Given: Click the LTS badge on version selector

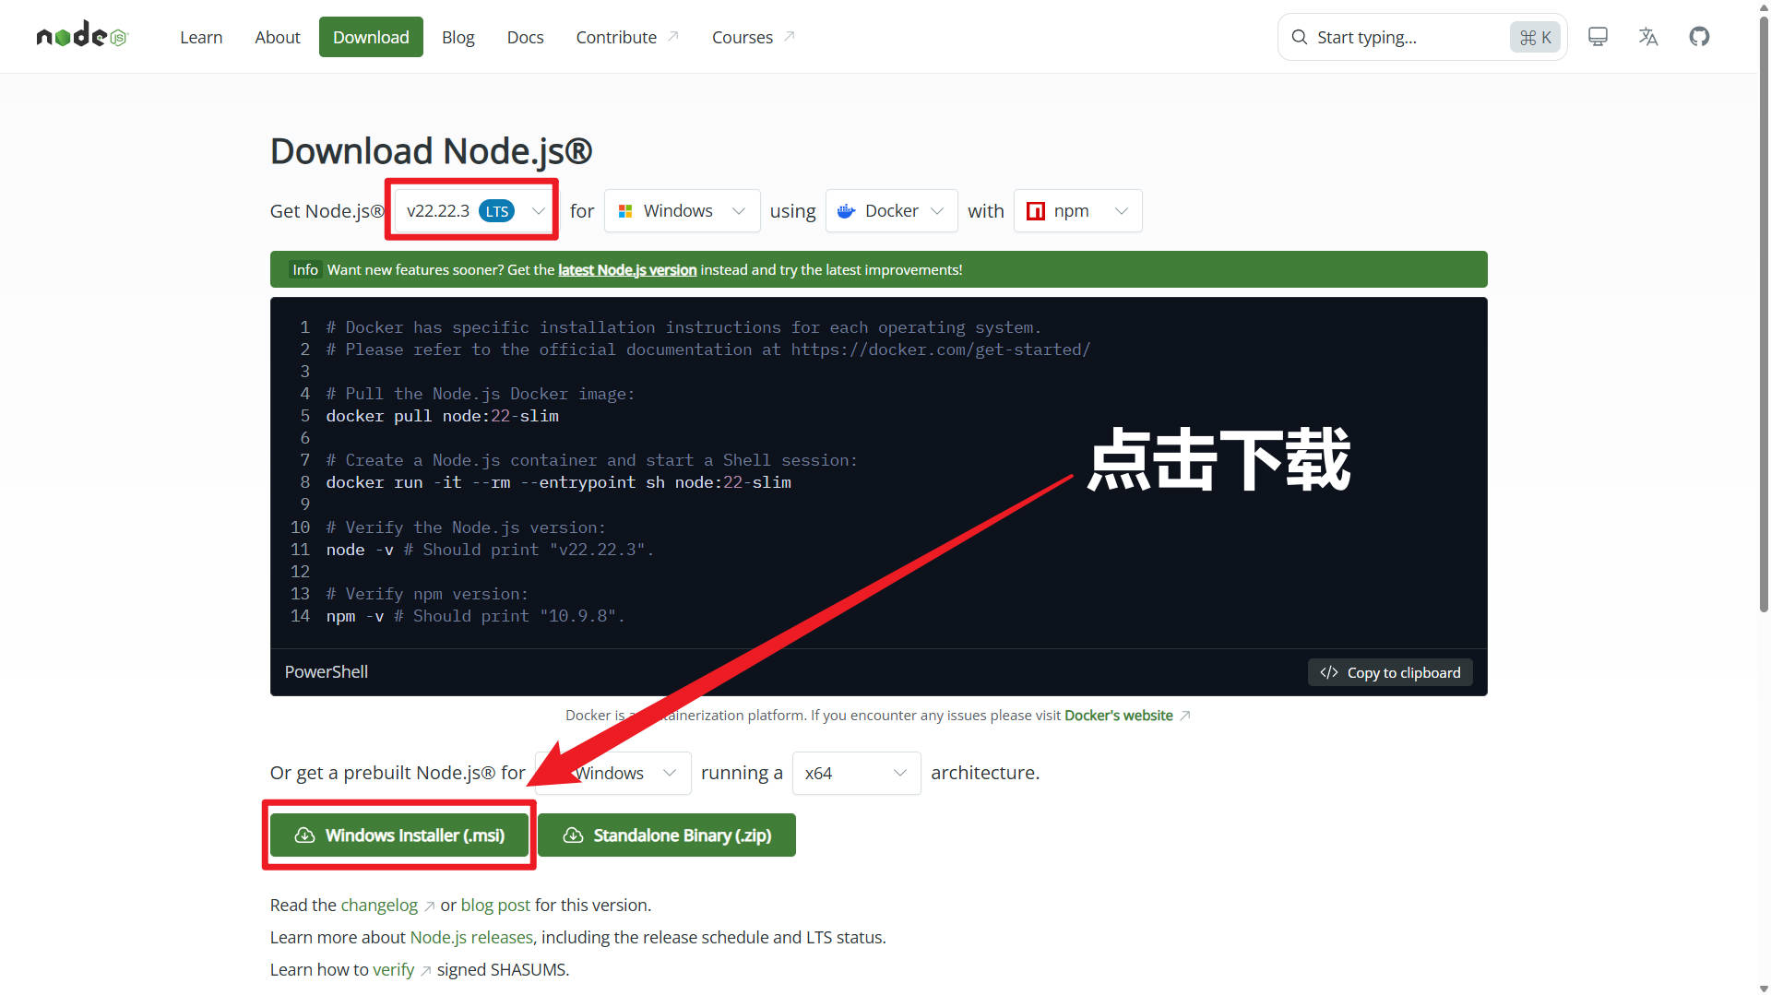Looking at the screenshot, I should point(496,211).
